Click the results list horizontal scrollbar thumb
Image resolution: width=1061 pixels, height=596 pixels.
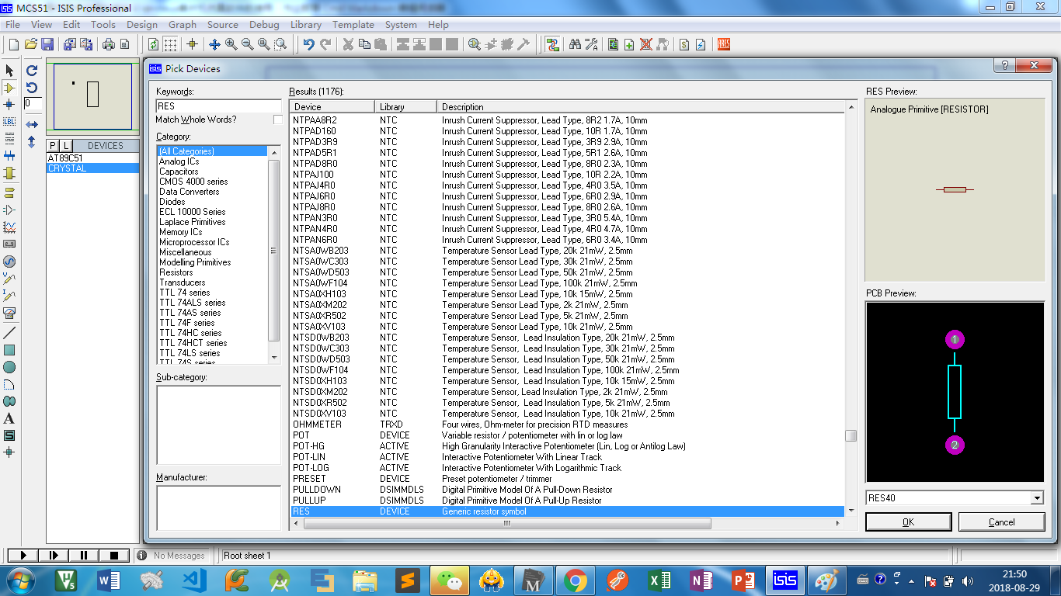coord(507,523)
